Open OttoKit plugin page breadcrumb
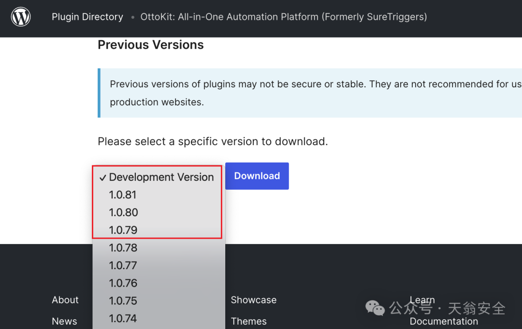The width and height of the screenshot is (522, 329). click(x=284, y=16)
